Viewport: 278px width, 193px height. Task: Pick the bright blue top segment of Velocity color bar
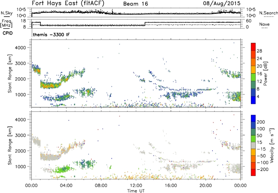point(253,118)
